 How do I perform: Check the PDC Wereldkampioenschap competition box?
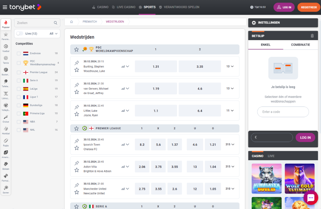pos(19,63)
